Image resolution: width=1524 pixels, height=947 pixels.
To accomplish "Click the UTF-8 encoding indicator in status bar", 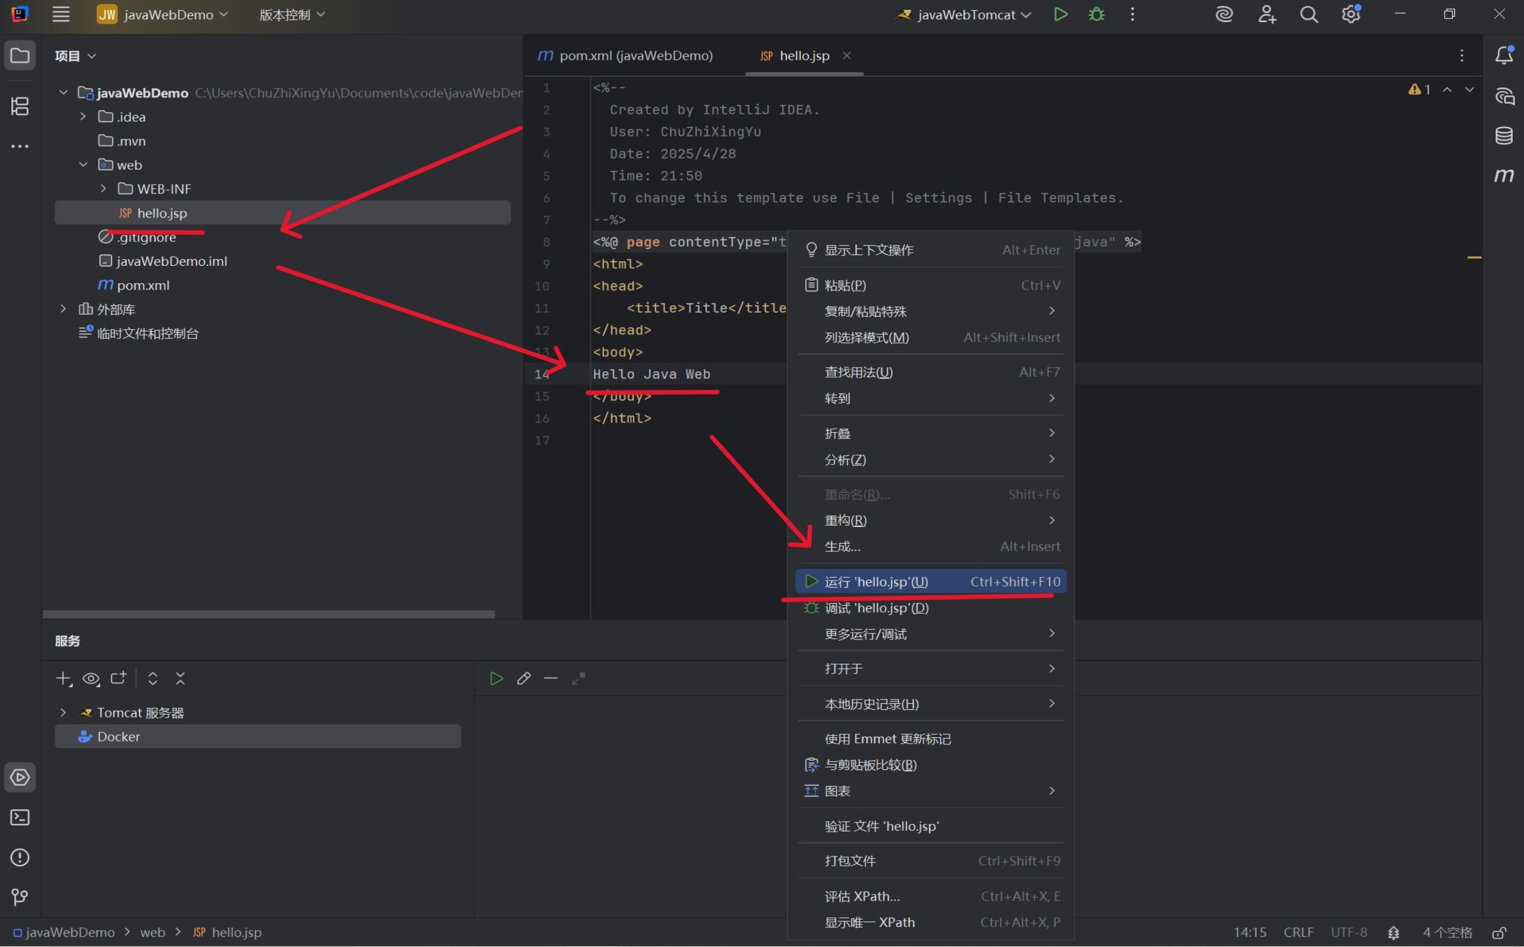I will [1348, 932].
